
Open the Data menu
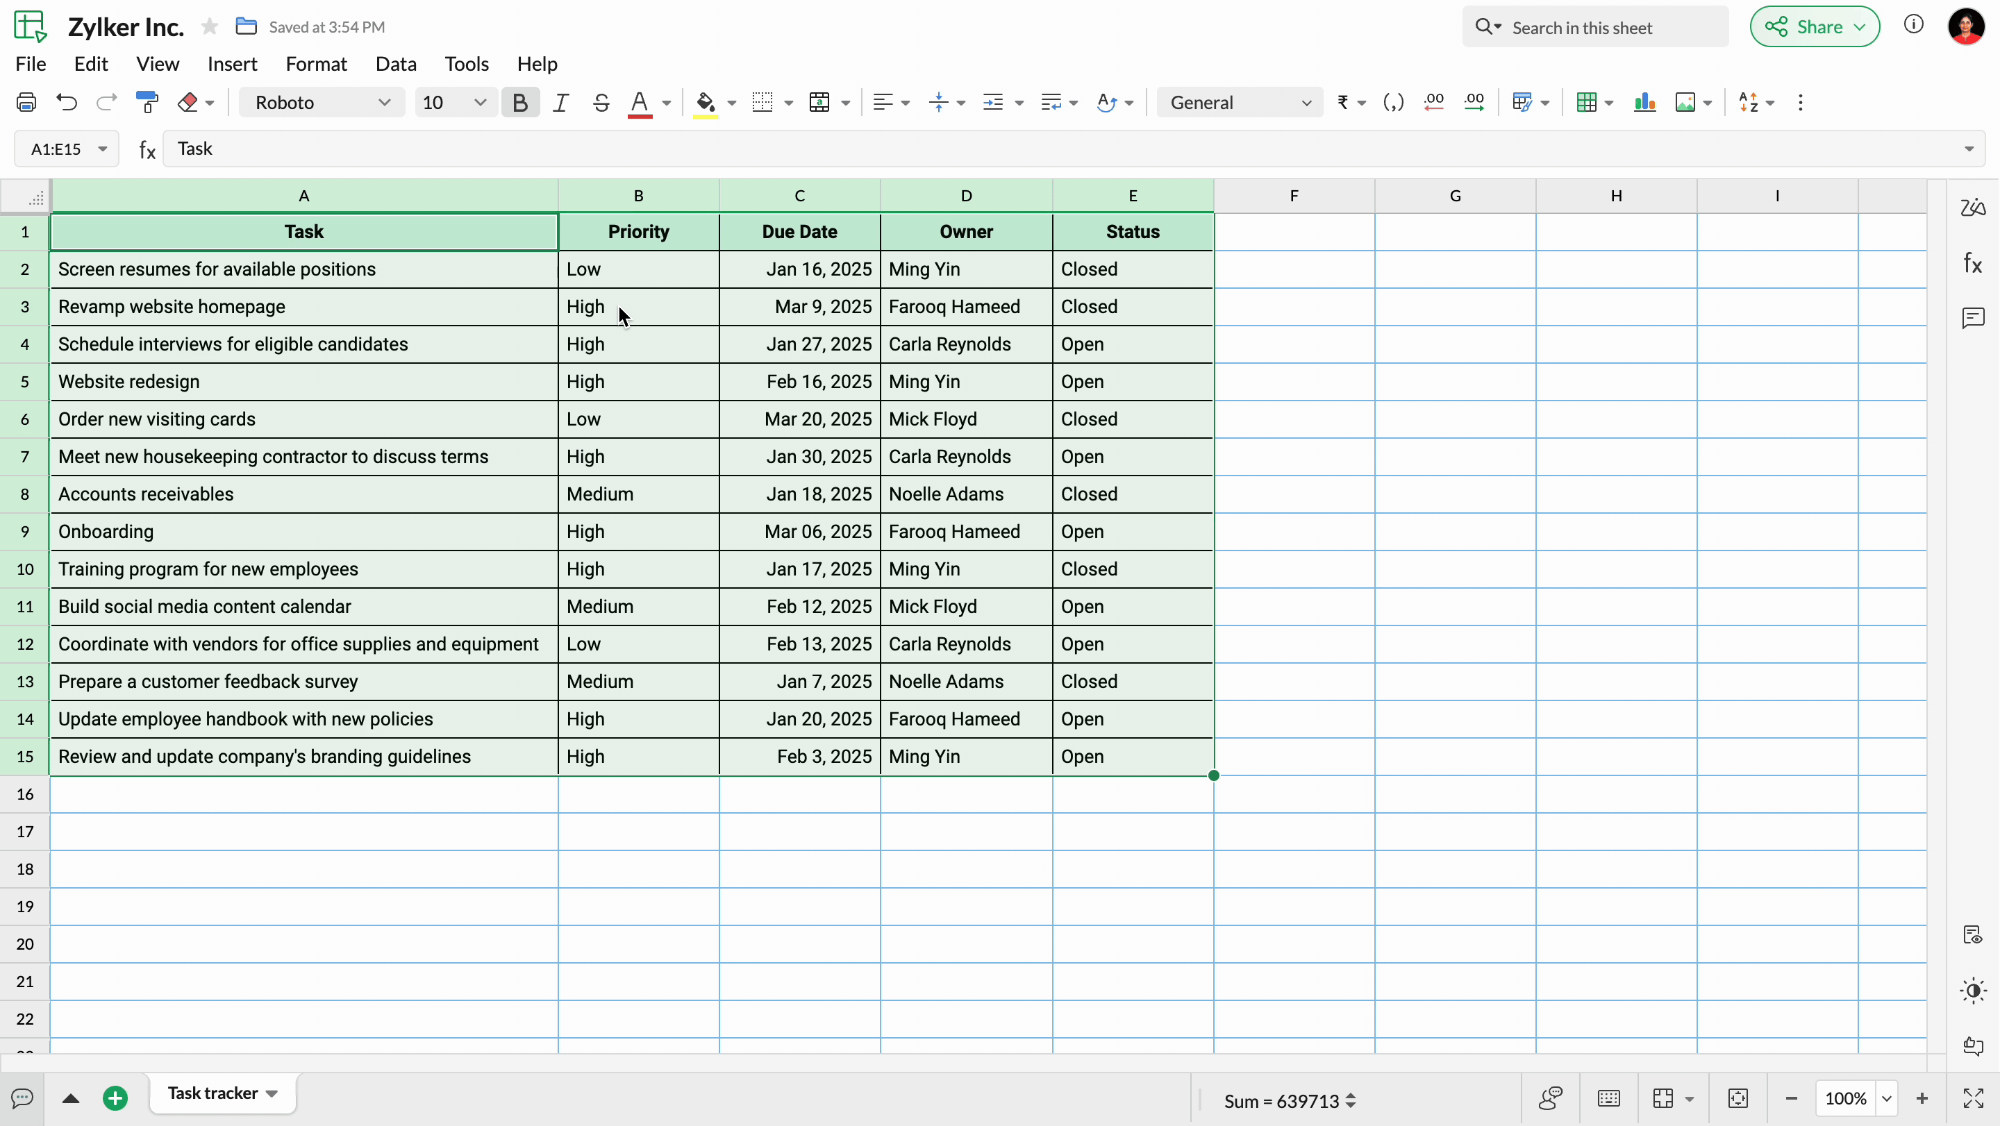pos(396,64)
